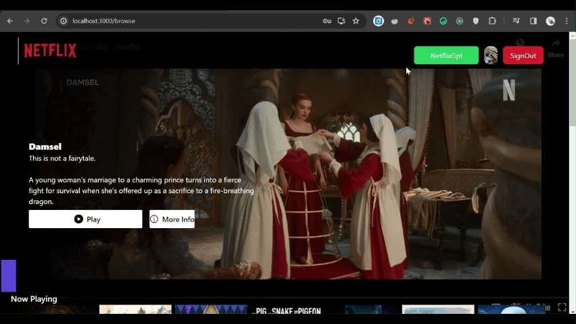Viewport: 576px width, 324px height.
Task: Click the Now Playing heading
Action: tap(34, 299)
